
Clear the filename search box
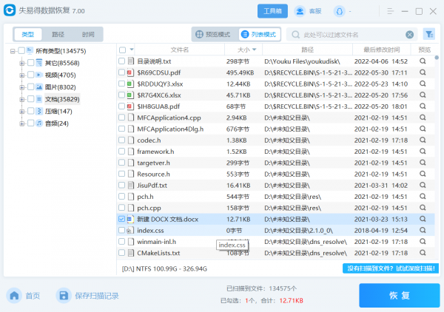(x=410, y=35)
